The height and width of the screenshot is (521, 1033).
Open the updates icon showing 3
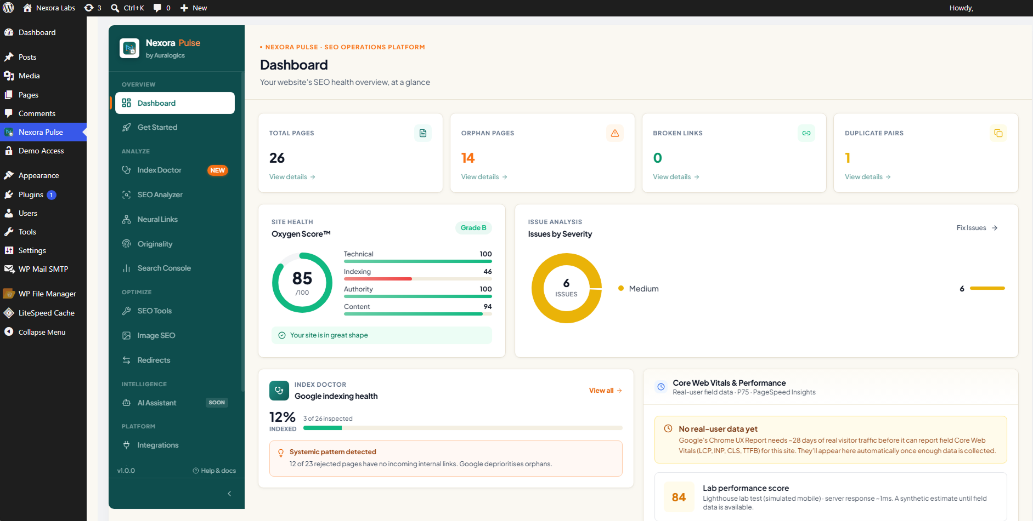[93, 8]
